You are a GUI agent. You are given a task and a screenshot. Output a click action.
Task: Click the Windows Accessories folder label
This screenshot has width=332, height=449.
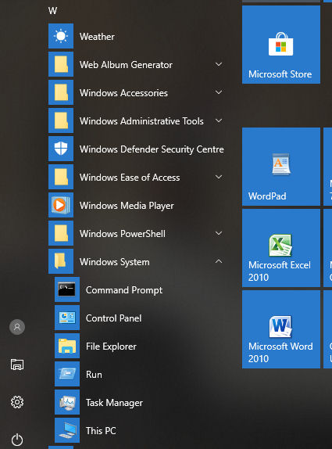[x=123, y=93]
